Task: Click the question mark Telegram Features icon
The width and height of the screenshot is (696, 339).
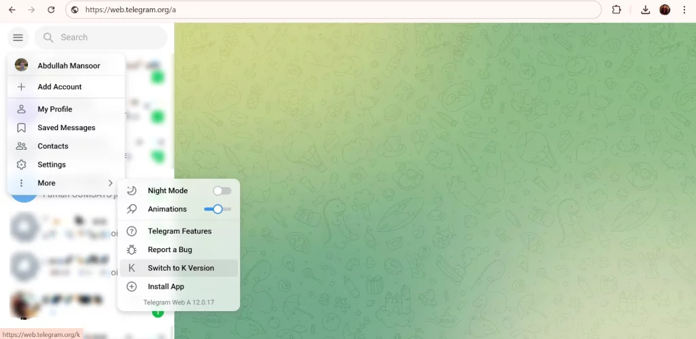Action: click(131, 231)
